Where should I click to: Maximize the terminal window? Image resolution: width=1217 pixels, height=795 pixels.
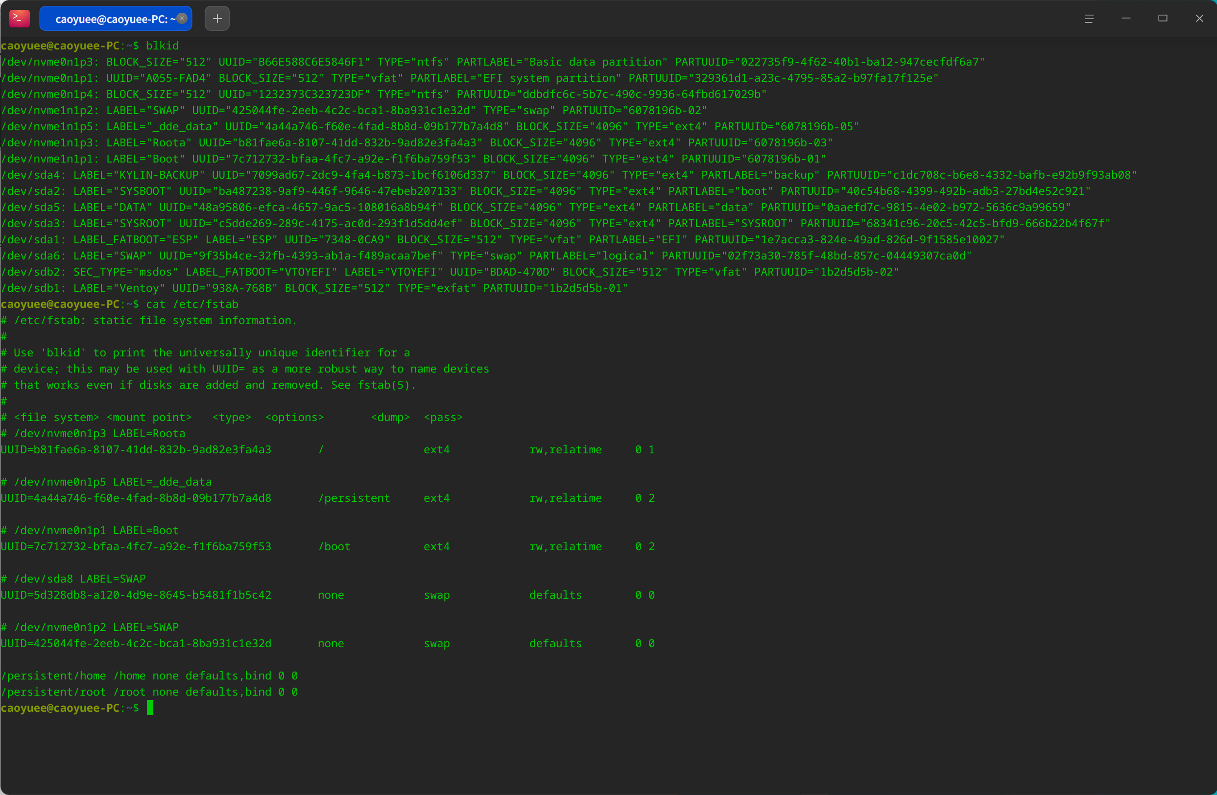point(1163,19)
